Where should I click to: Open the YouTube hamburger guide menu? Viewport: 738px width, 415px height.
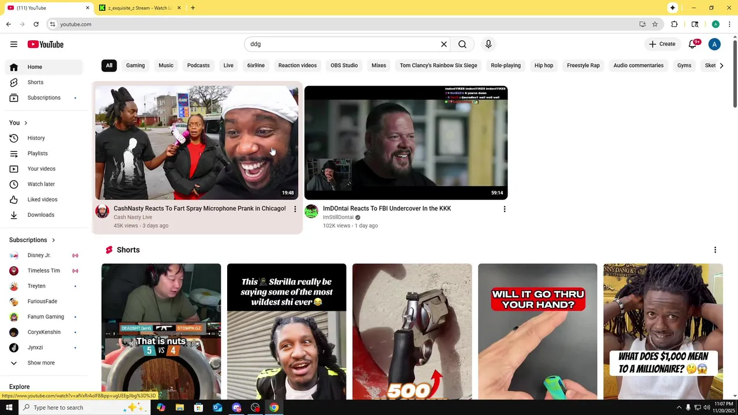(14, 44)
